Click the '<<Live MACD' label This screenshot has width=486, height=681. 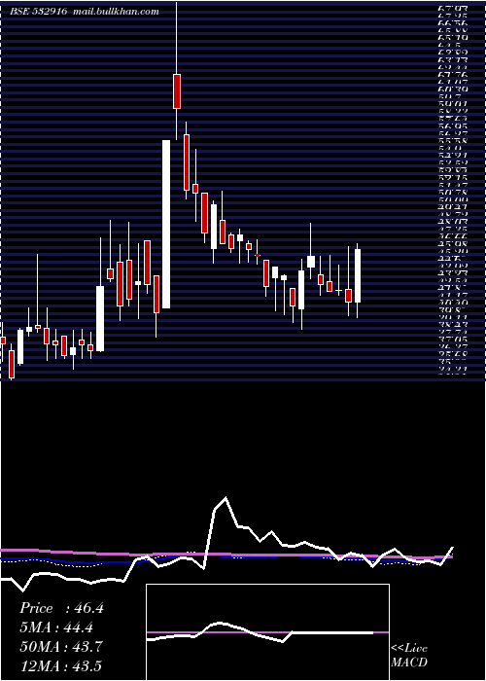point(409,655)
